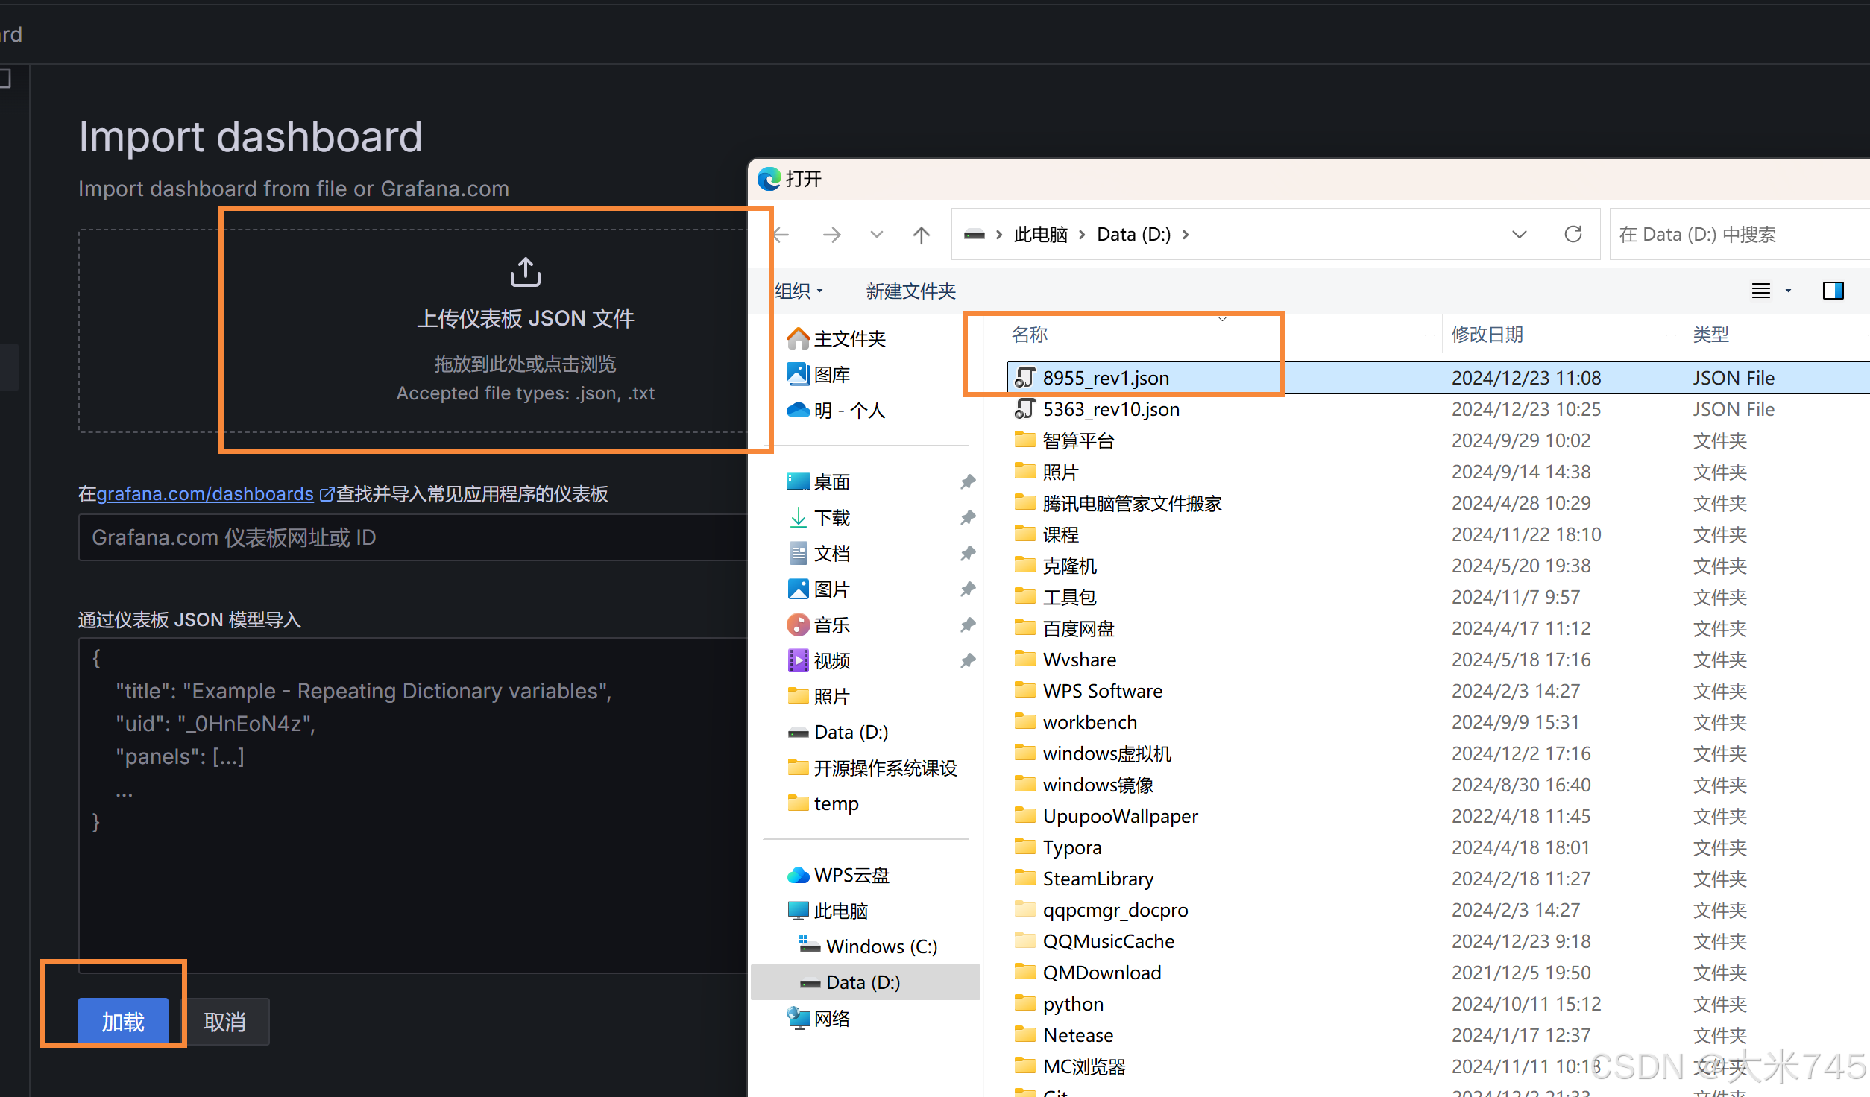Select the WPS Software folder
The image size is (1870, 1097).
(1102, 691)
